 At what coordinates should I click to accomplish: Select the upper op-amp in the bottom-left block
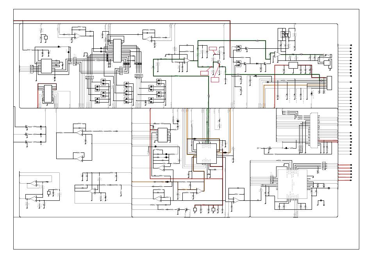click(34, 183)
